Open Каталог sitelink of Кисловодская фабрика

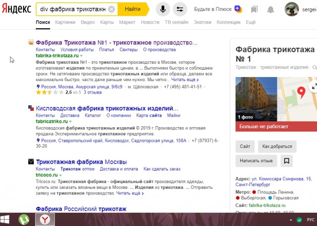tap(93, 115)
